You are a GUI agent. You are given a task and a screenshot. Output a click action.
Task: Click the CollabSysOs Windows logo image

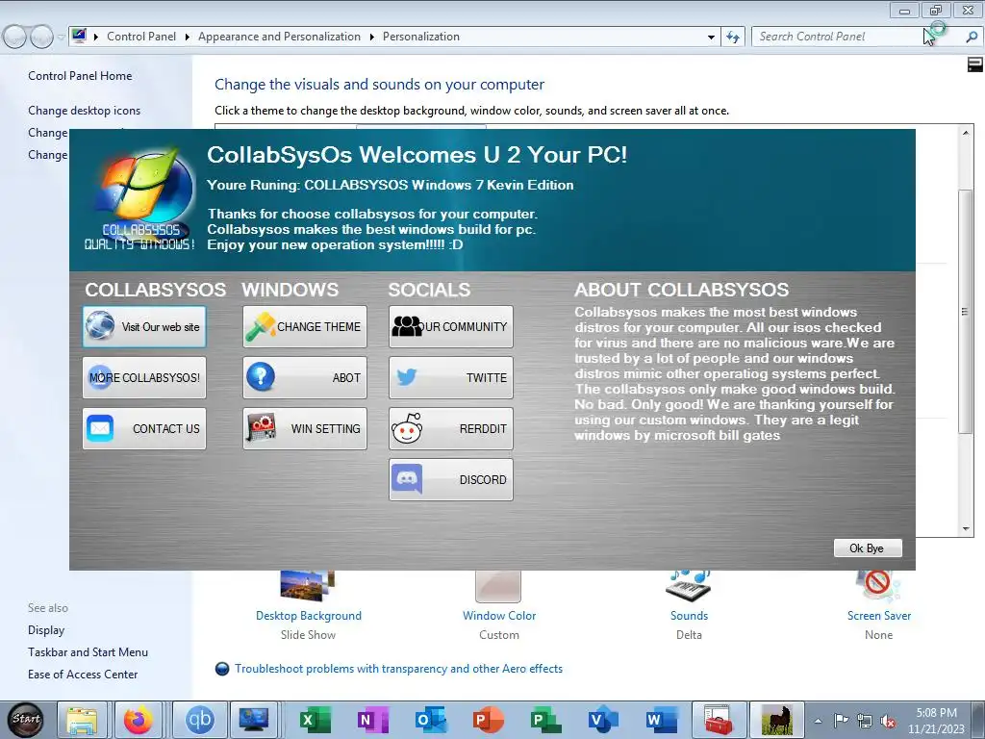point(140,198)
